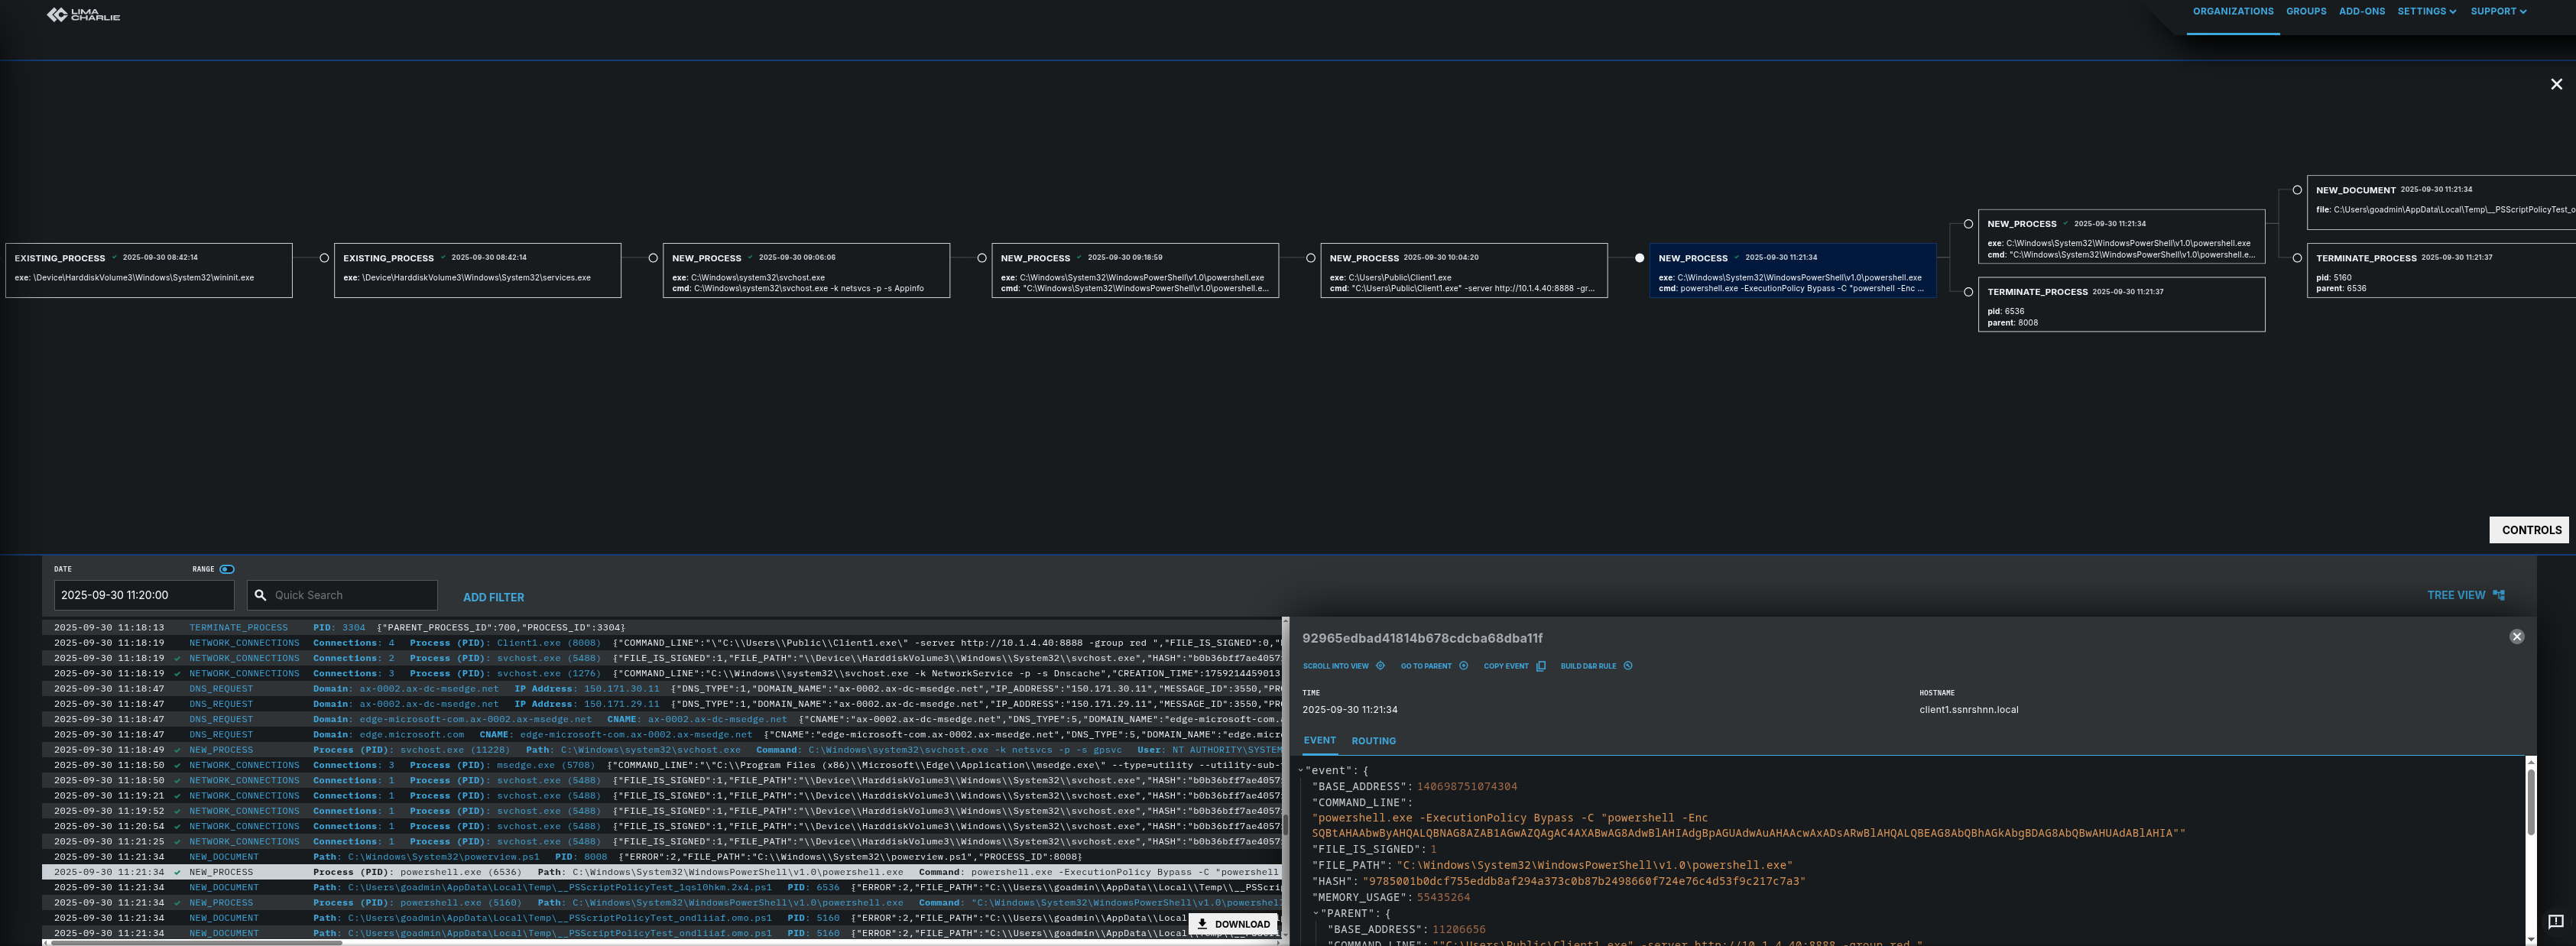
Task: Switch to the Routing tab
Action: (1373, 741)
